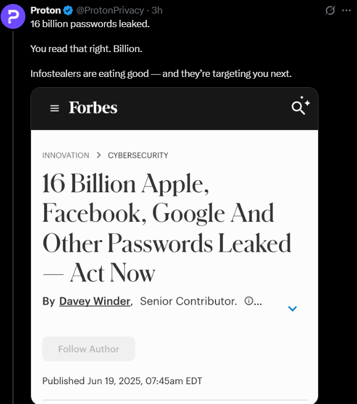This screenshot has height=404, width=357.
Task: Expand author details with blue chevron
Action: tap(293, 308)
